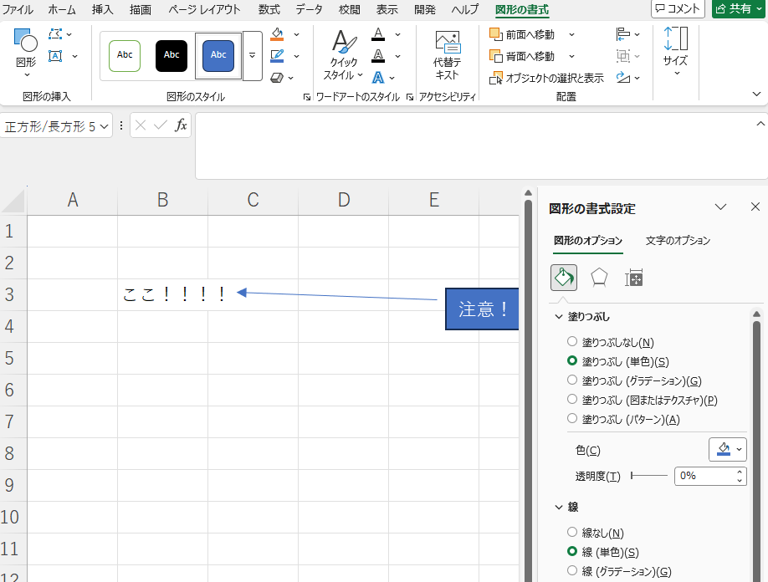
Task: Click the 透明度 transparency slider
Action: tap(649, 475)
